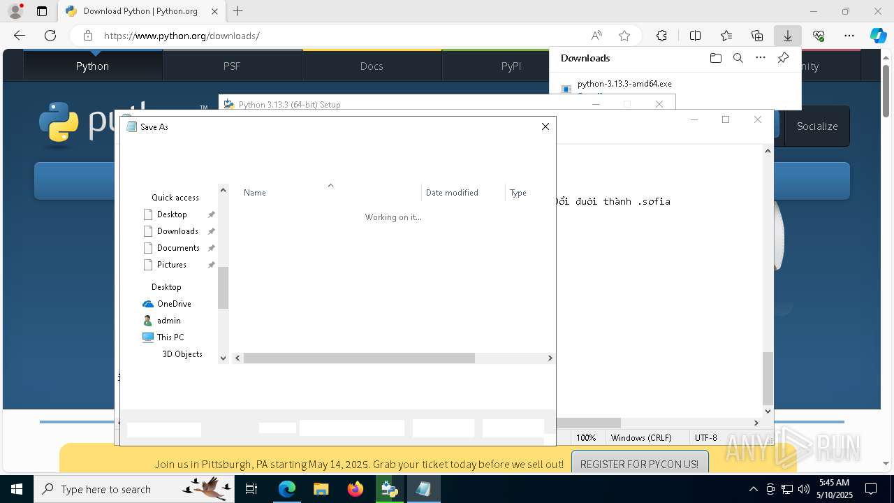Toggle the Downloads toolbar button

point(787,36)
